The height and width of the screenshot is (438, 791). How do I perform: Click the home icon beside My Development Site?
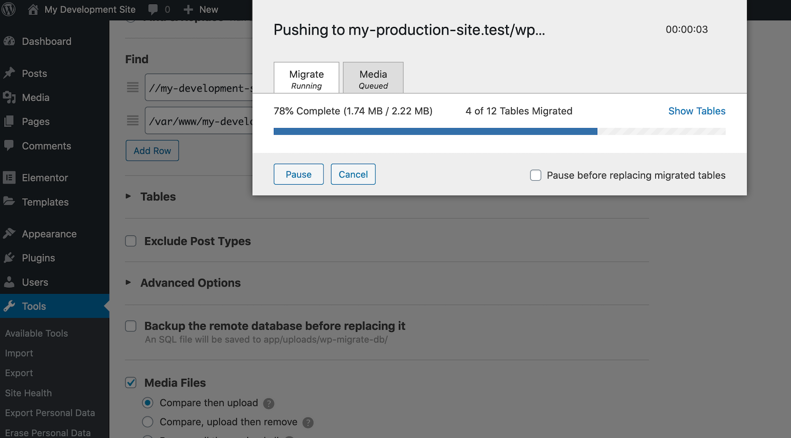coord(33,10)
